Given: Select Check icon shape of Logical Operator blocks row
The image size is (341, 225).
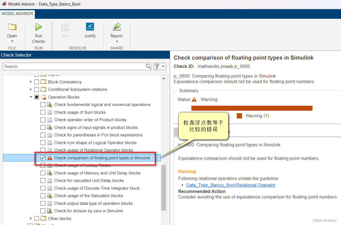Looking at the screenshot, I should tap(95, 143).
